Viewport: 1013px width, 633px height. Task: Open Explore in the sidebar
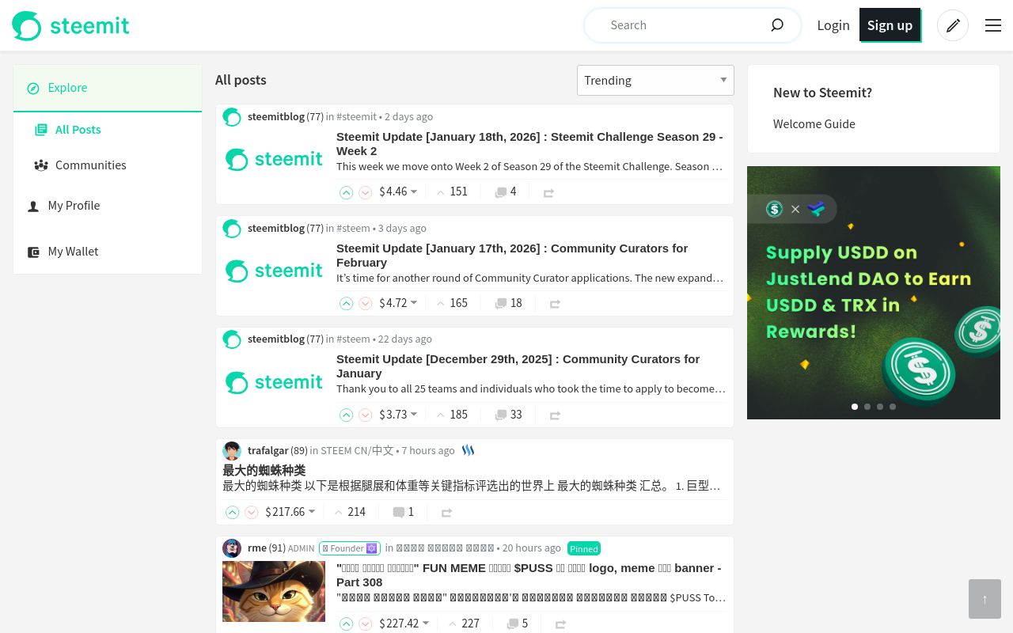[x=108, y=88]
